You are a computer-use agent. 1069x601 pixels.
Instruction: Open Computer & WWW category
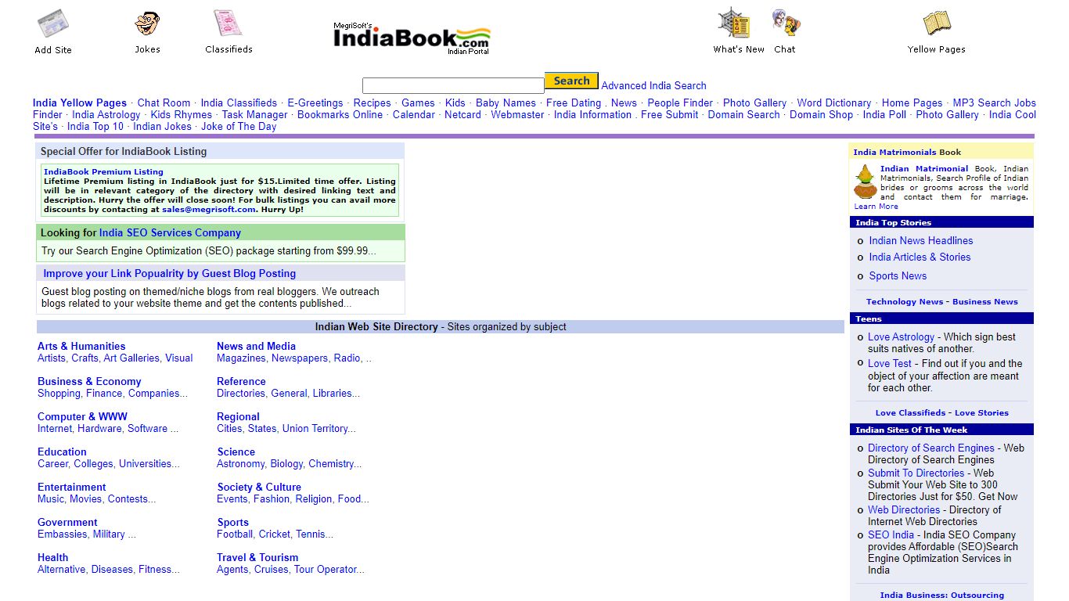pyautogui.click(x=82, y=416)
